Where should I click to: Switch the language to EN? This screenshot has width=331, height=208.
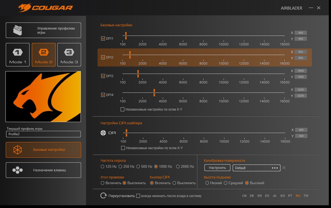[x=259, y=196]
